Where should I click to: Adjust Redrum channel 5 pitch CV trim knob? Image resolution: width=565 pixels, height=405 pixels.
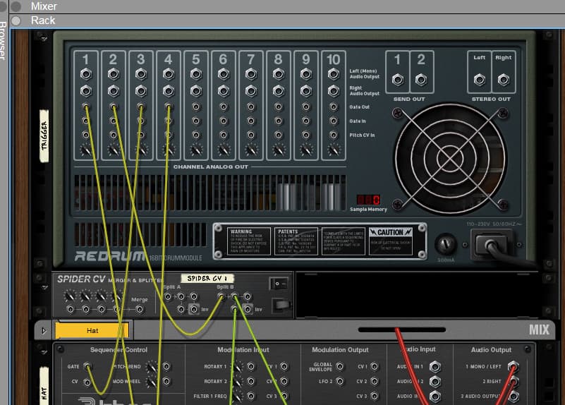[x=196, y=149]
